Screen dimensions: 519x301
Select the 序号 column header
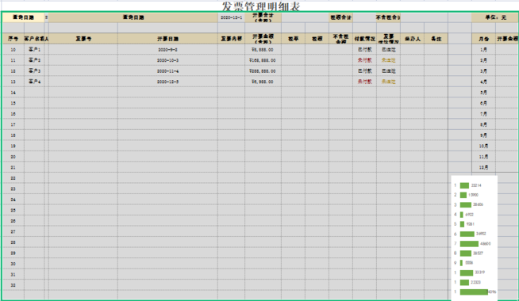13,39
